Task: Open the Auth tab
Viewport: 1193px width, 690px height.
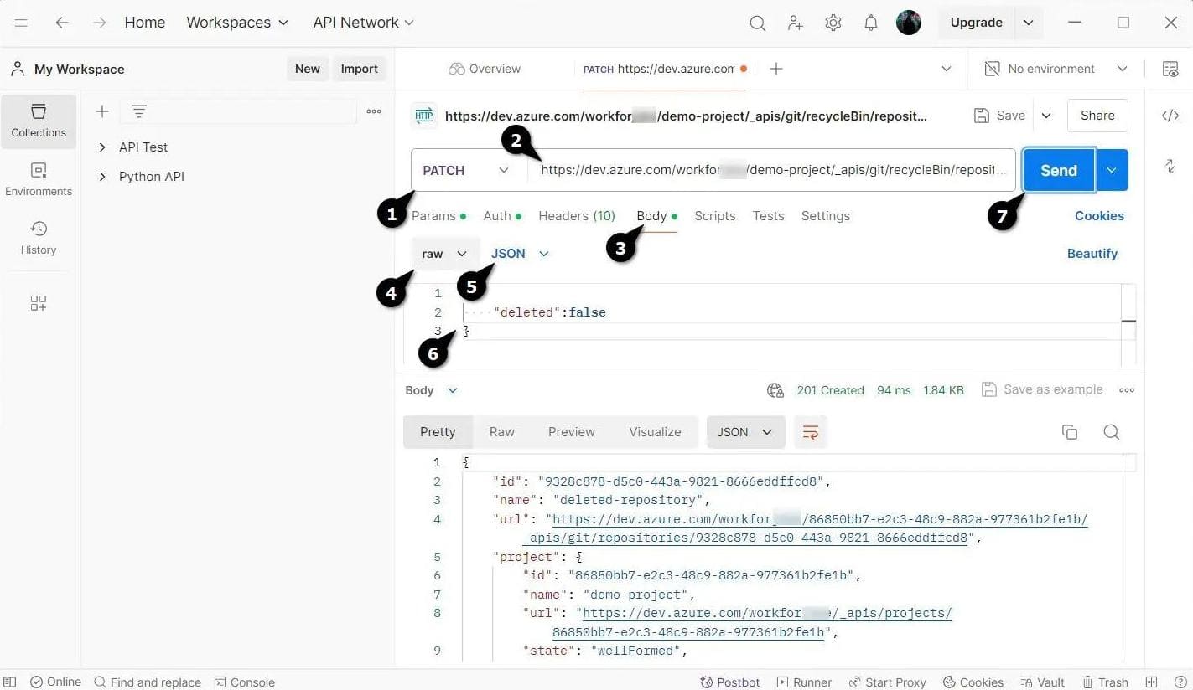Action: click(x=501, y=216)
